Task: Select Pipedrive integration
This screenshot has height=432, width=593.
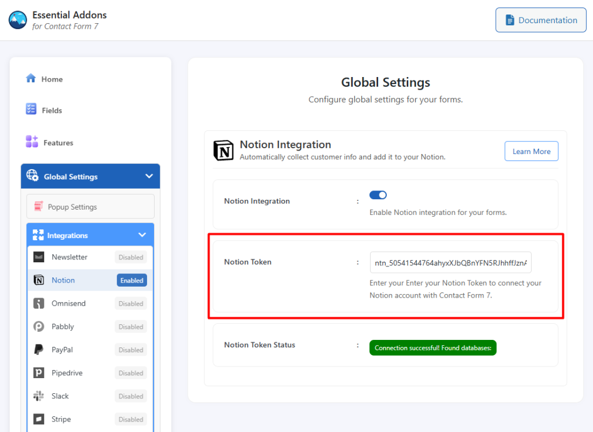Action: [90, 372]
